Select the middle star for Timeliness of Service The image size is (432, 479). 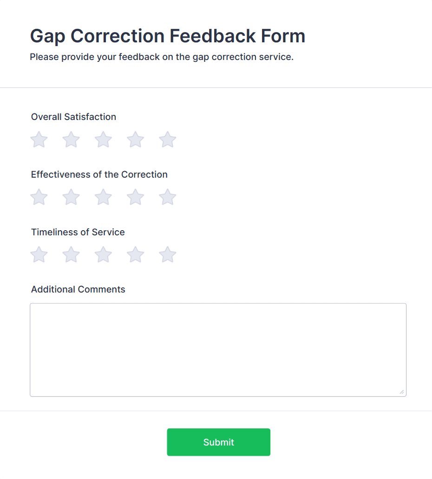click(103, 254)
